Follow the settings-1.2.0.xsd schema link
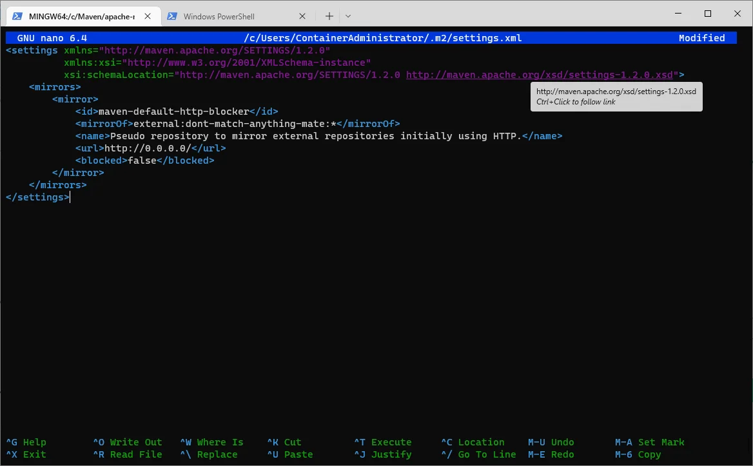This screenshot has width=753, height=466. [539, 75]
